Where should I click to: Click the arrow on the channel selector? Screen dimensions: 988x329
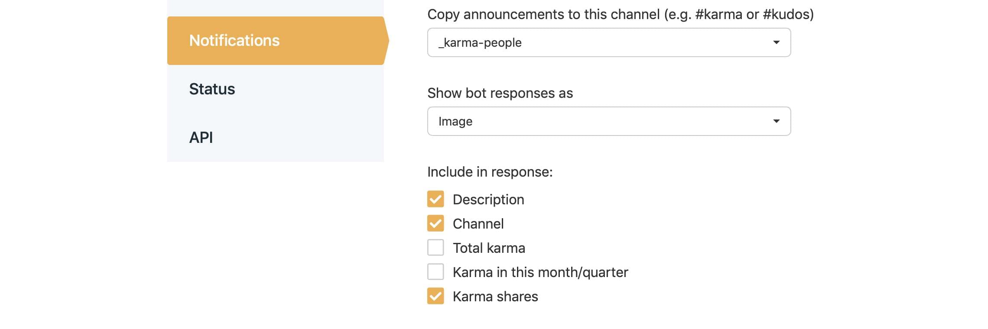776,42
